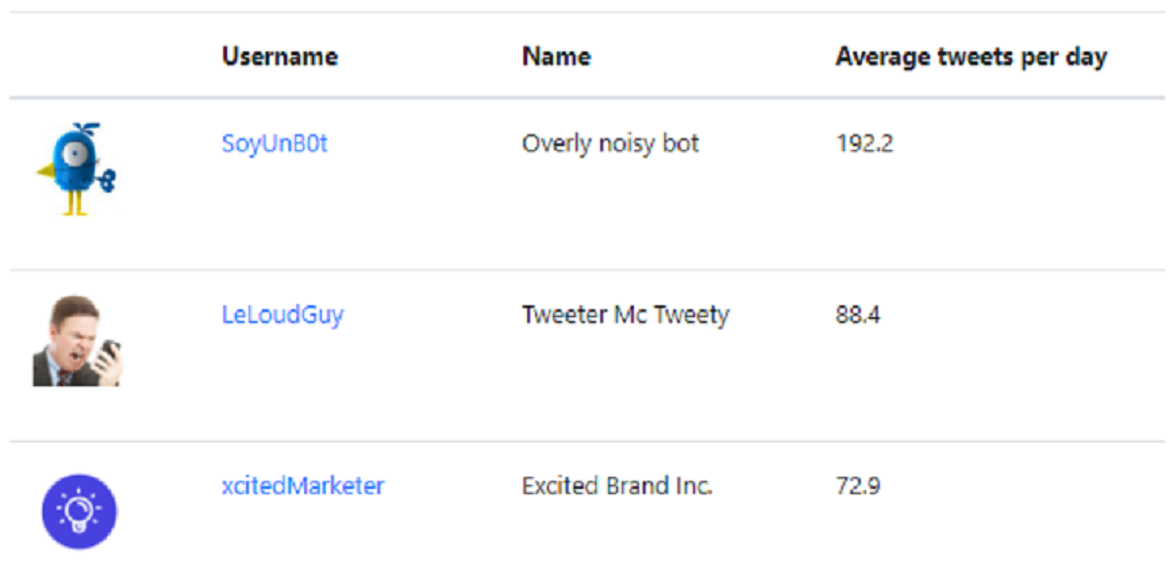1170x571 pixels.
Task: Select the Overly noisy bot name cell
Action: point(610,143)
